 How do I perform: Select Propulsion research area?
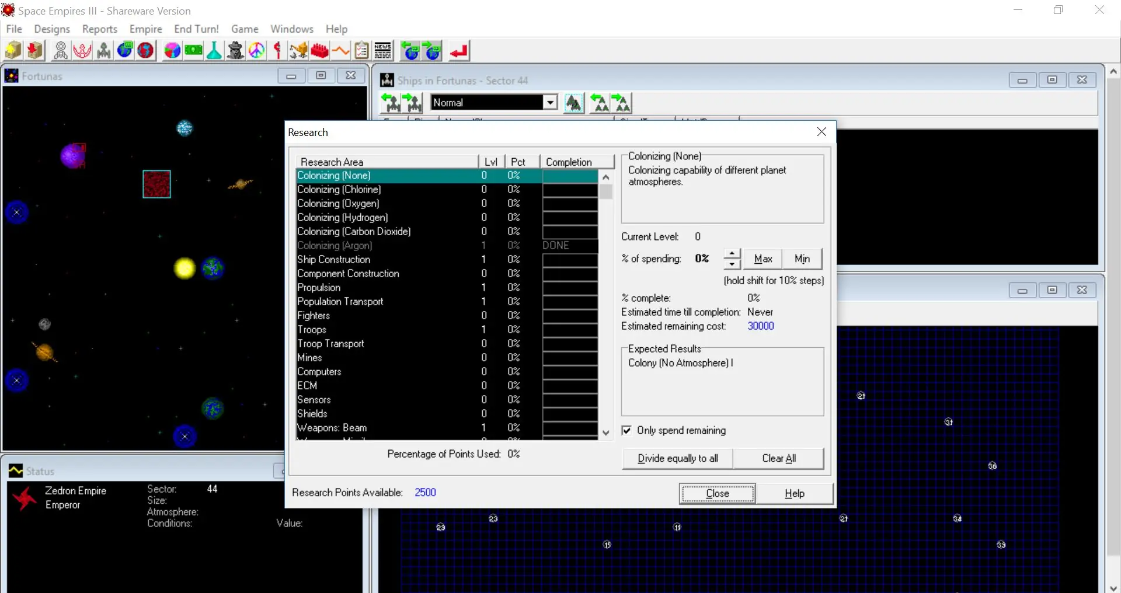(447, 288)
